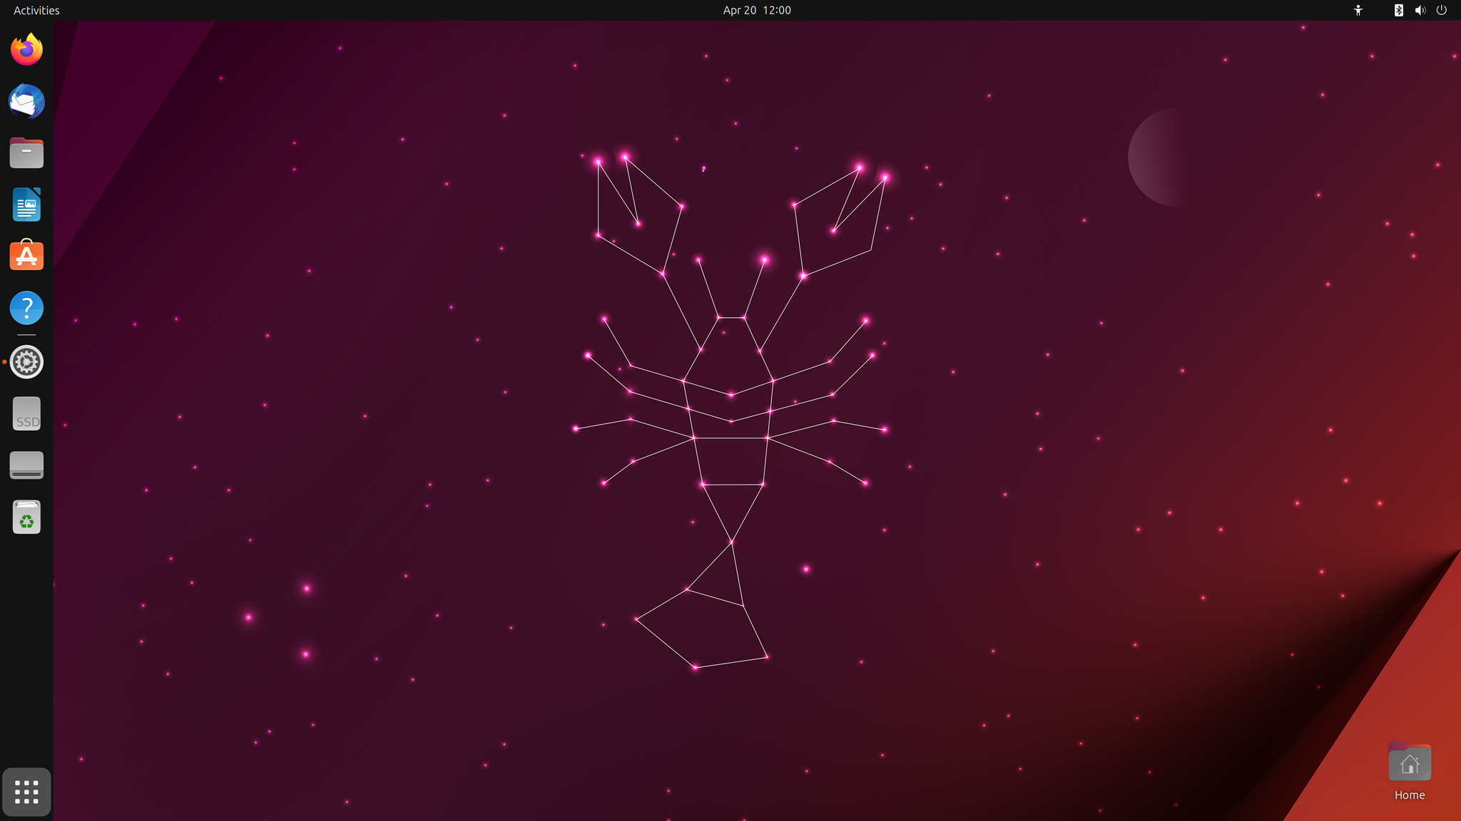Select the Home folder desktop icon
Screen dimensions: 1461x821
coord(1409,763)
